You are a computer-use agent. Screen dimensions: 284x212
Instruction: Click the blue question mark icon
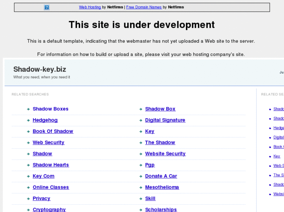click(x=46, y=7)
